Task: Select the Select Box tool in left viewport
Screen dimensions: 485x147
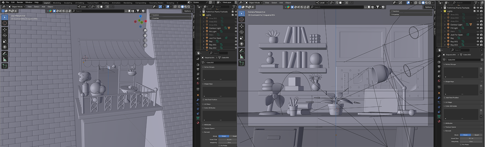Action: pos(5,17)
